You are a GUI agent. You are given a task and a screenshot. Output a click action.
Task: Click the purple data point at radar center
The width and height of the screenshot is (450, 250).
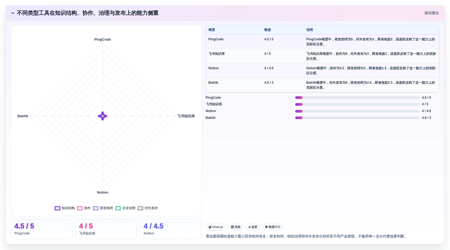(x=102, y=116)
